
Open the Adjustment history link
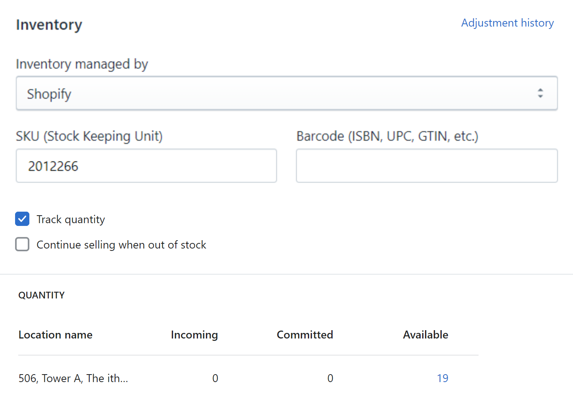507,23
